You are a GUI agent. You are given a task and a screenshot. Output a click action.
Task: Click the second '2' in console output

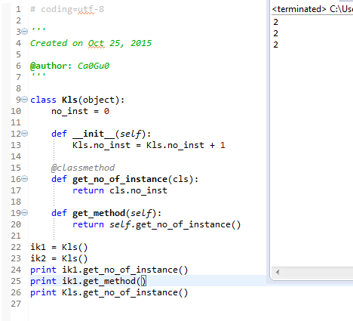(276, 33)
